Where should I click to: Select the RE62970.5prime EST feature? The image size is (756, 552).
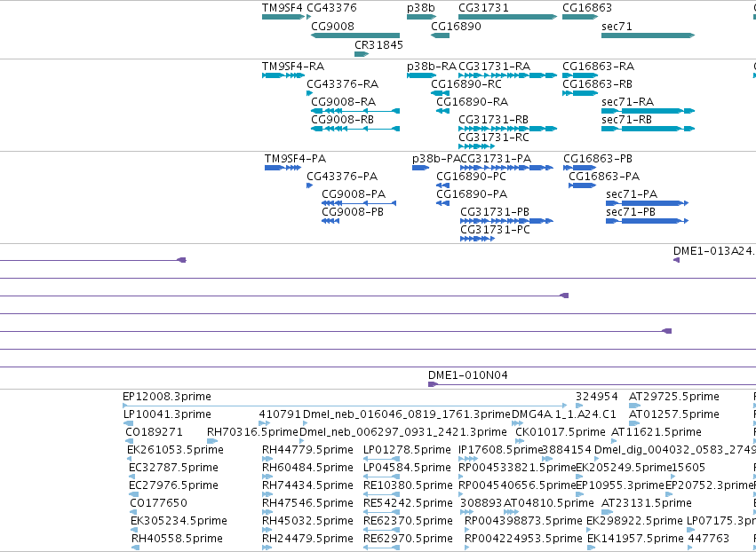[x=381, y=548]
